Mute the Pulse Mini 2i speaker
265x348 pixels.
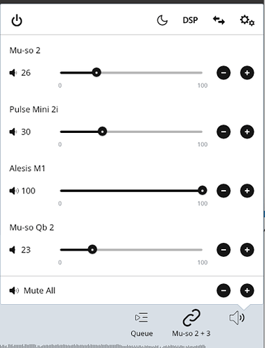[13, 132]
